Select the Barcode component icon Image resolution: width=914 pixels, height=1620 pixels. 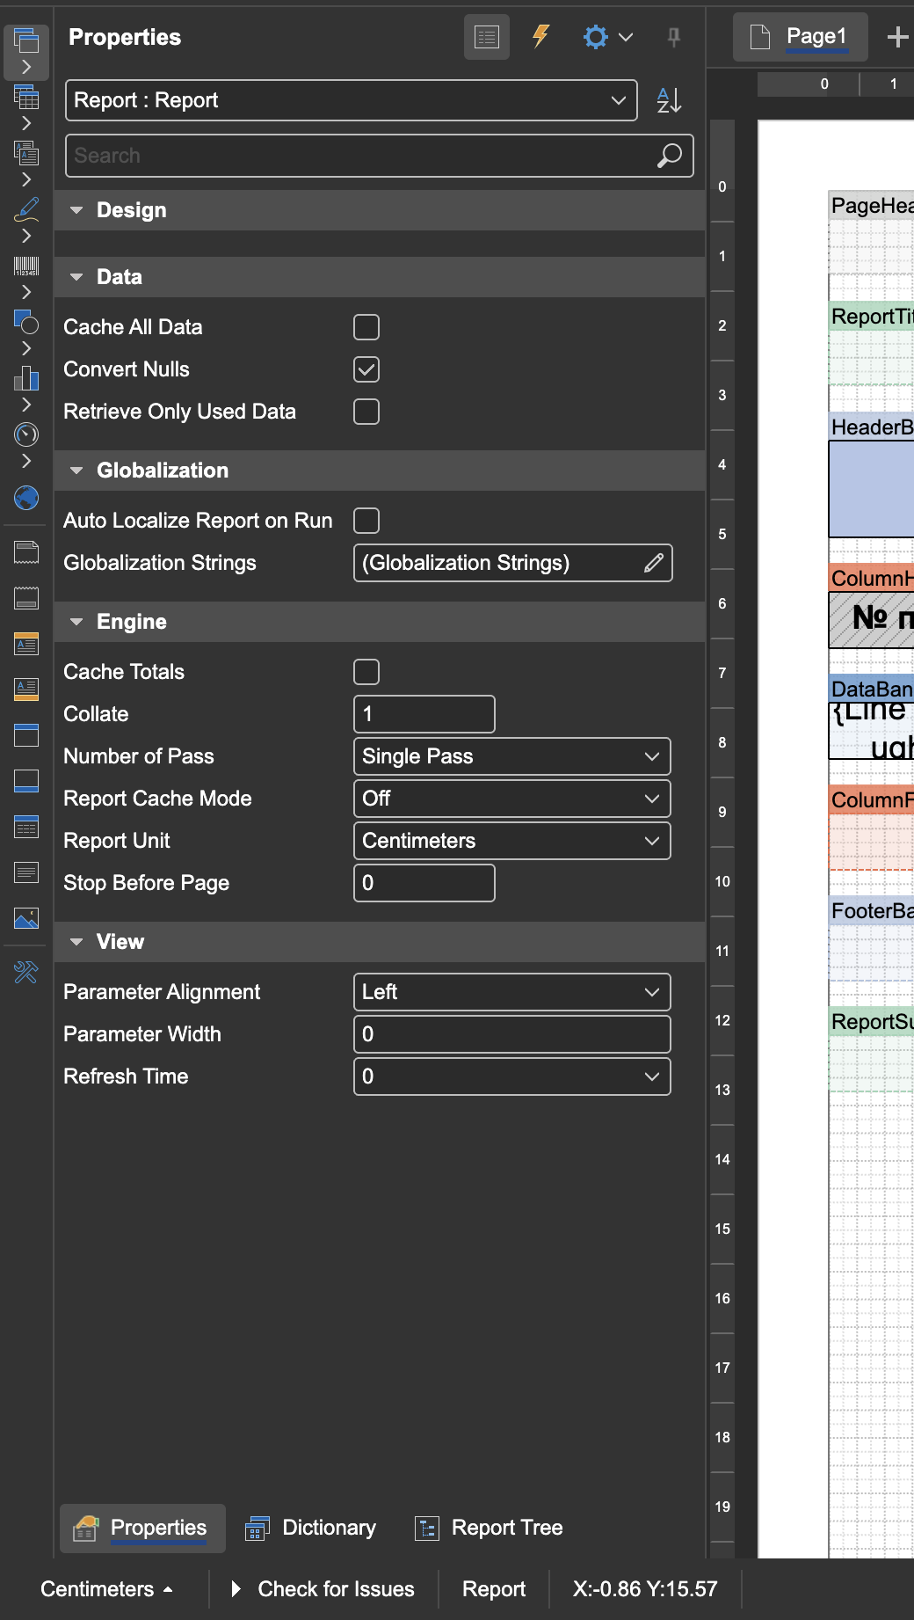(26, 266)
